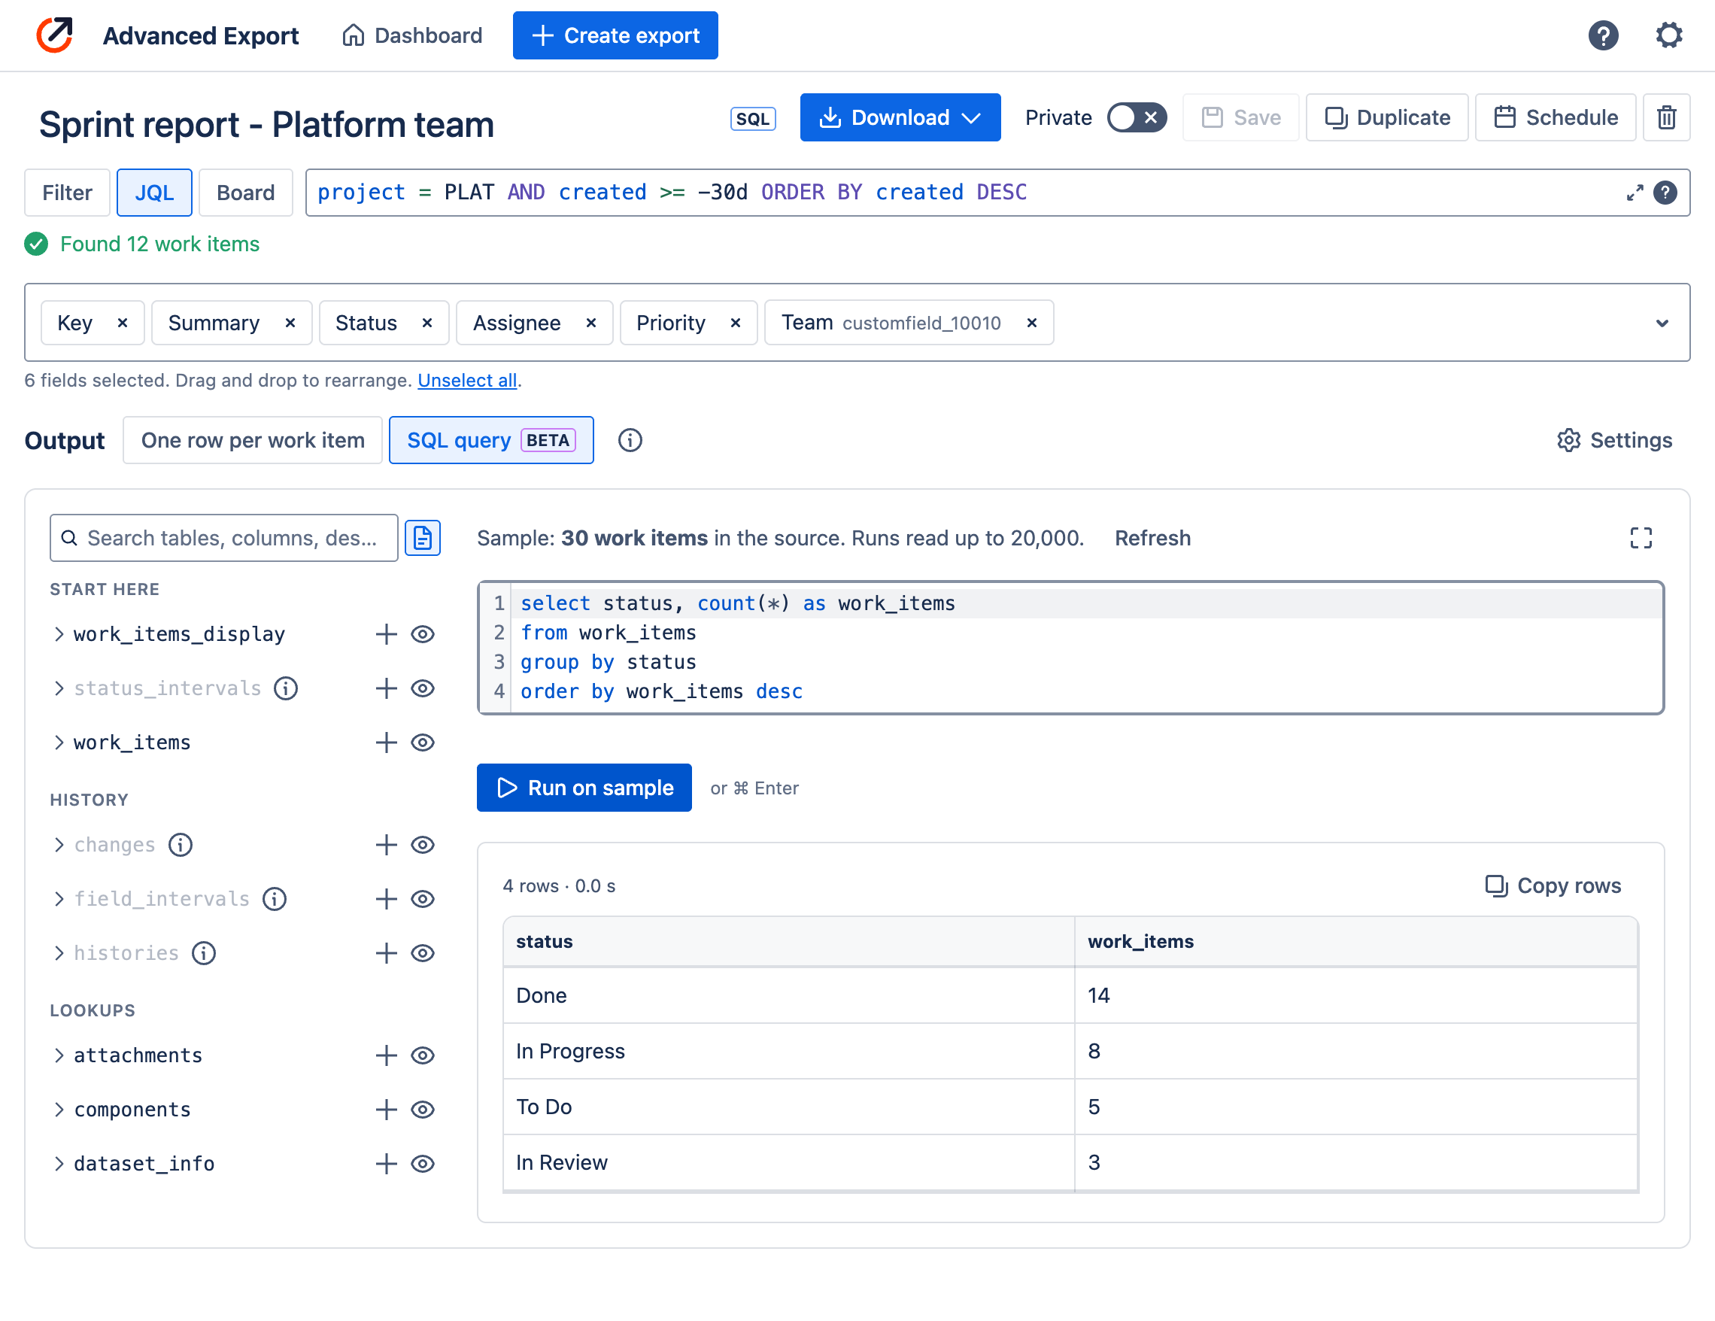Remove the Summary field chip
Image resolution: width=1715 pixels, height=1321 pixels.
pos(290,323)
